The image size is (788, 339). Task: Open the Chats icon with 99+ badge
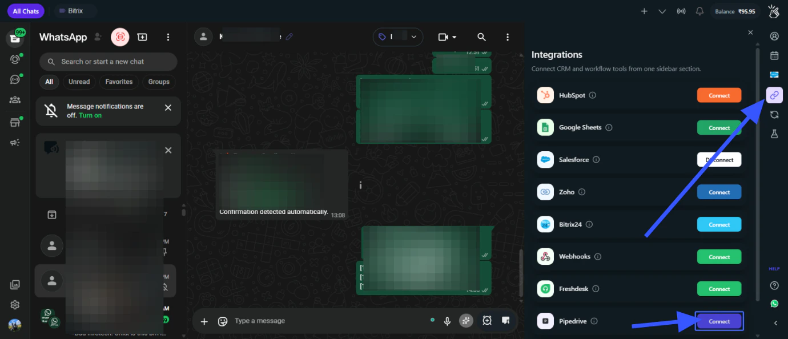click(15, 38)
